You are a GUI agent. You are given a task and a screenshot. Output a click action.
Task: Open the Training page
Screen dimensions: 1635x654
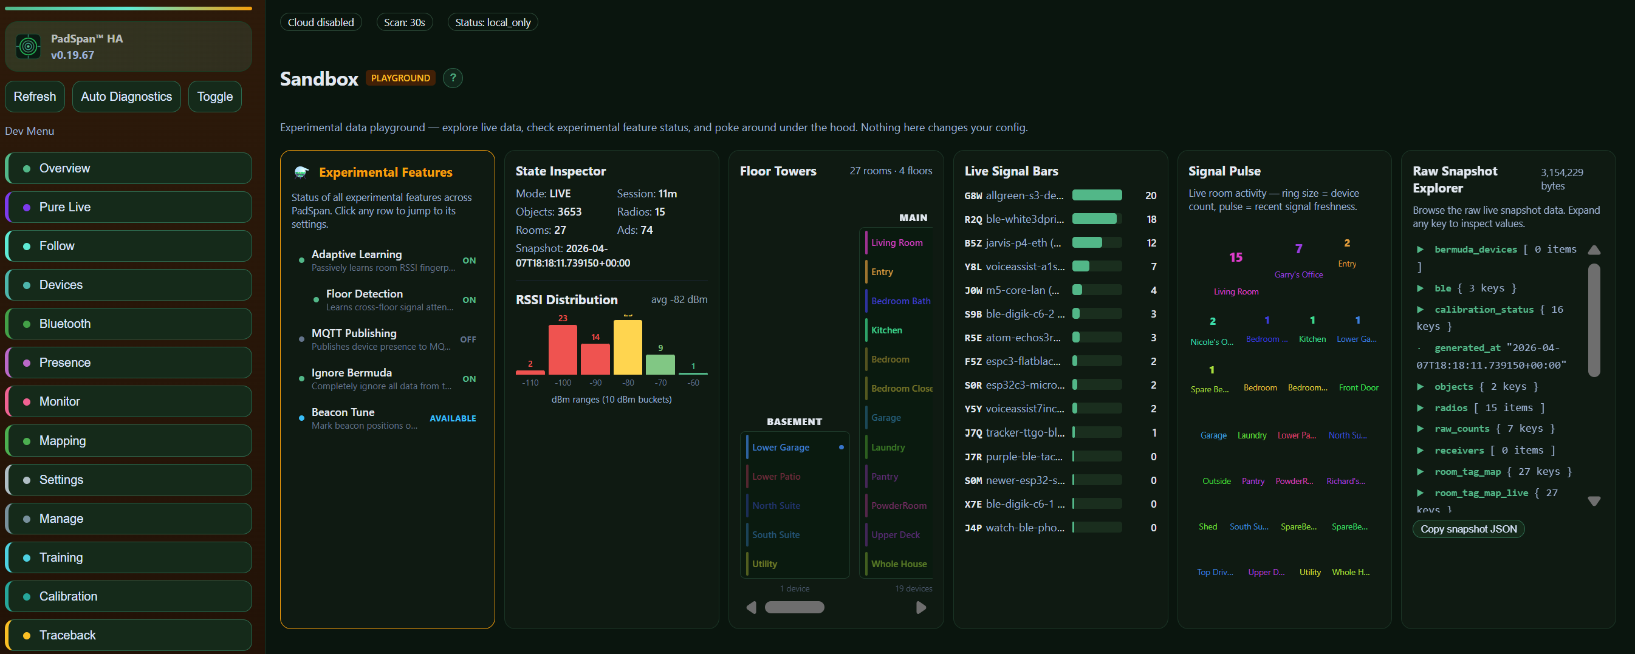click(x=129, y=557)
